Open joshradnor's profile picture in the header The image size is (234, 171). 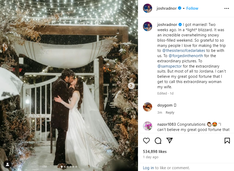[x=147, y=8]
